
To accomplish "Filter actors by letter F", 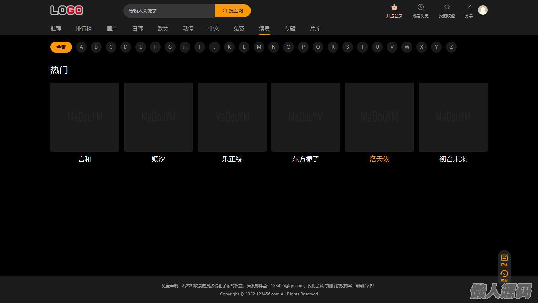I will click(x=155, y=47).
